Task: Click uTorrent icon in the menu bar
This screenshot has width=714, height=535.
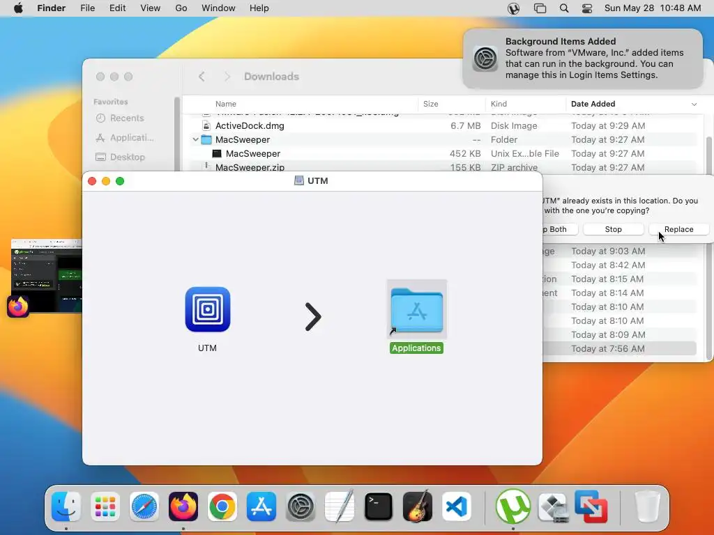Action: pyautogui.click(x=513, y=8)
